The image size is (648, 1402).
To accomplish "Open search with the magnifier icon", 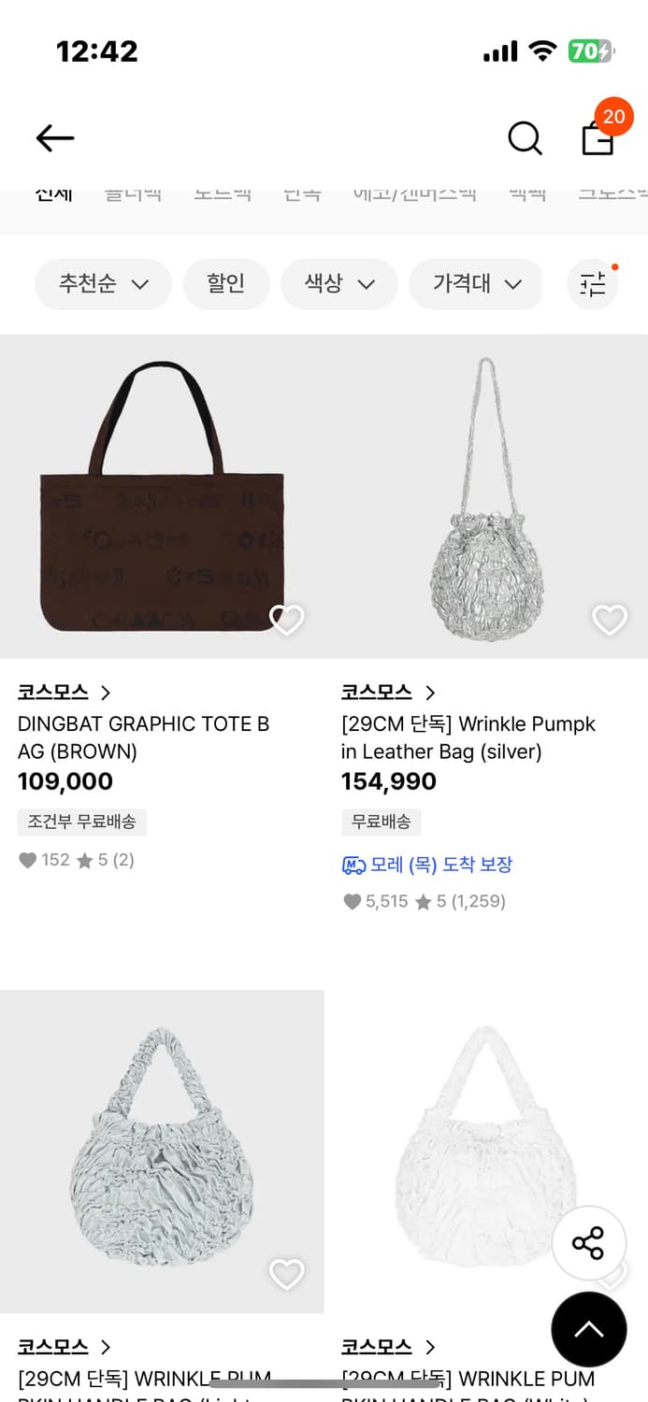I will pos(525,137).
